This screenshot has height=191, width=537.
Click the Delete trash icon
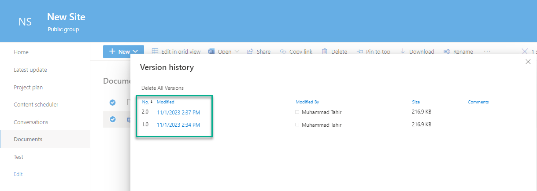pyautogui.click(x=325, y=51)
